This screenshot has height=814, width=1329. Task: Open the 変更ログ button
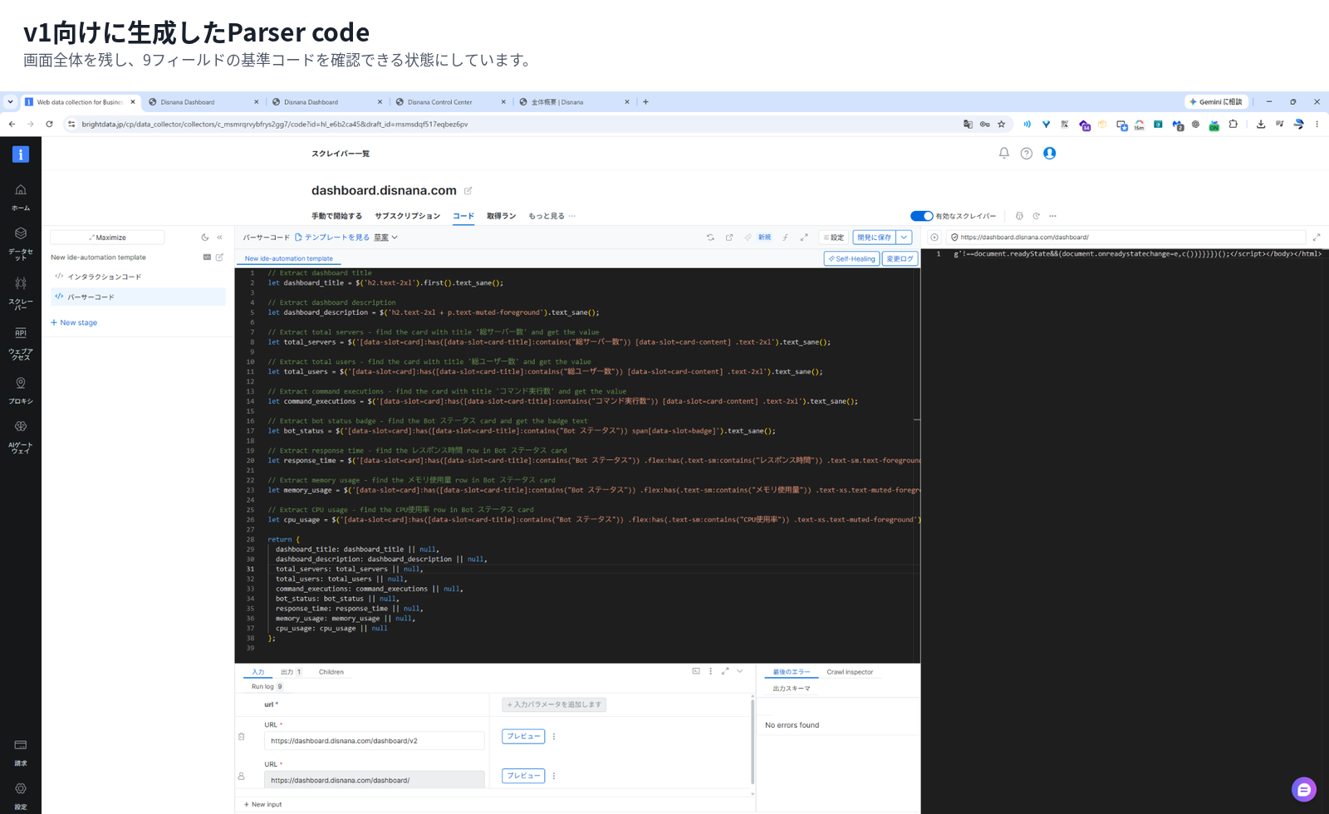click(900, 258)
